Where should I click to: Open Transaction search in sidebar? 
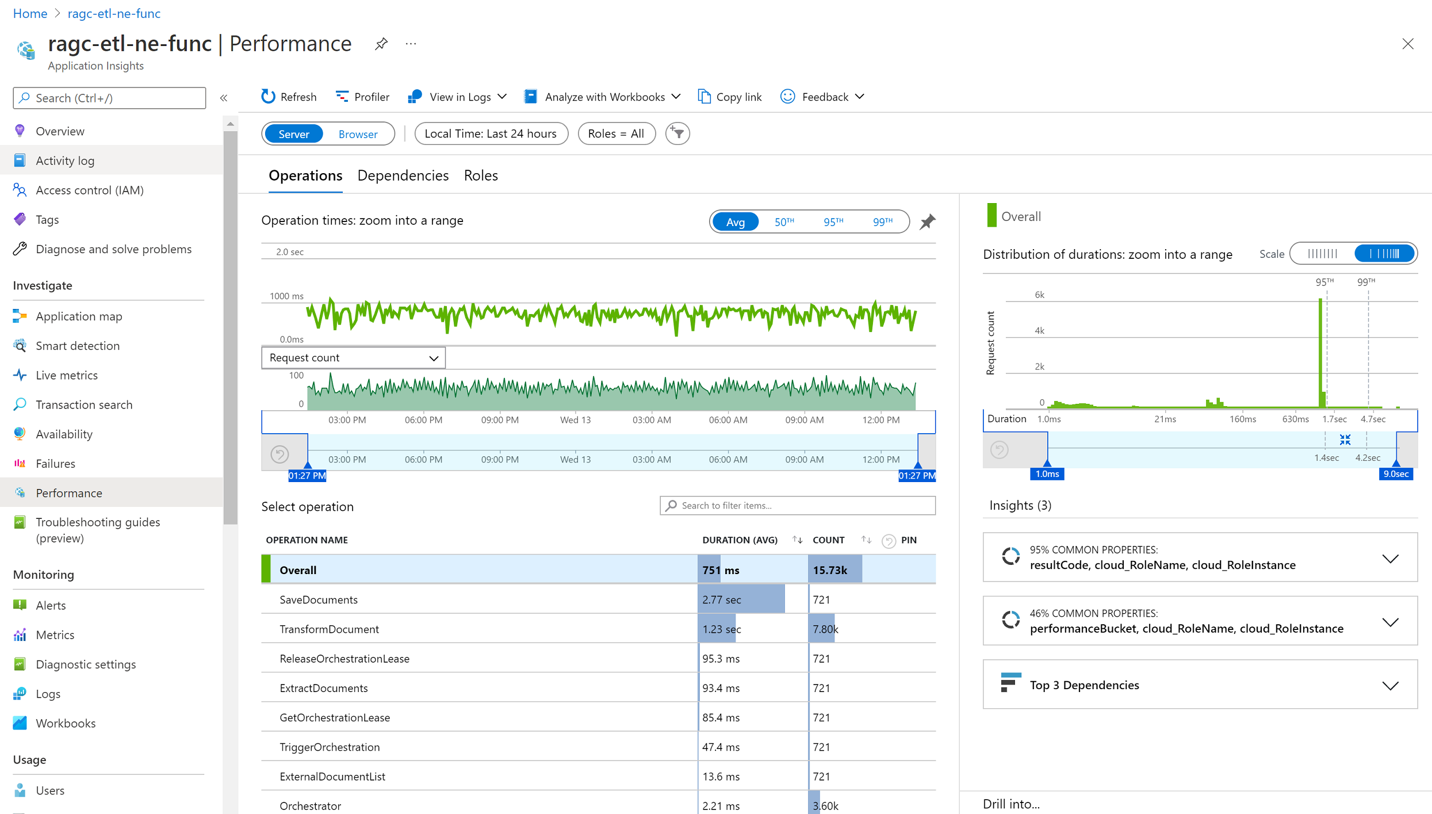coord(84,404)
